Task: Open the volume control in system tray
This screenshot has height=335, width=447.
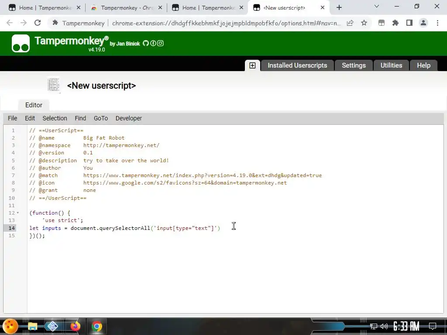Action: [x=384, y=326]
